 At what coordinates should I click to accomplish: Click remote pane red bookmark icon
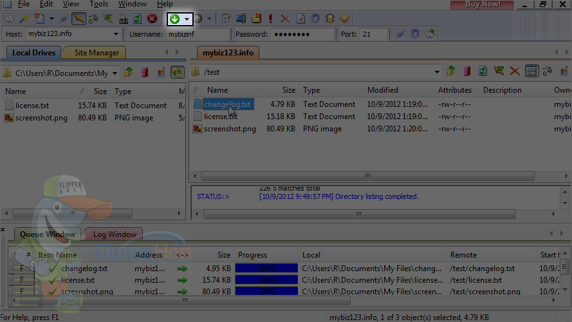click(x=467, y=71)
